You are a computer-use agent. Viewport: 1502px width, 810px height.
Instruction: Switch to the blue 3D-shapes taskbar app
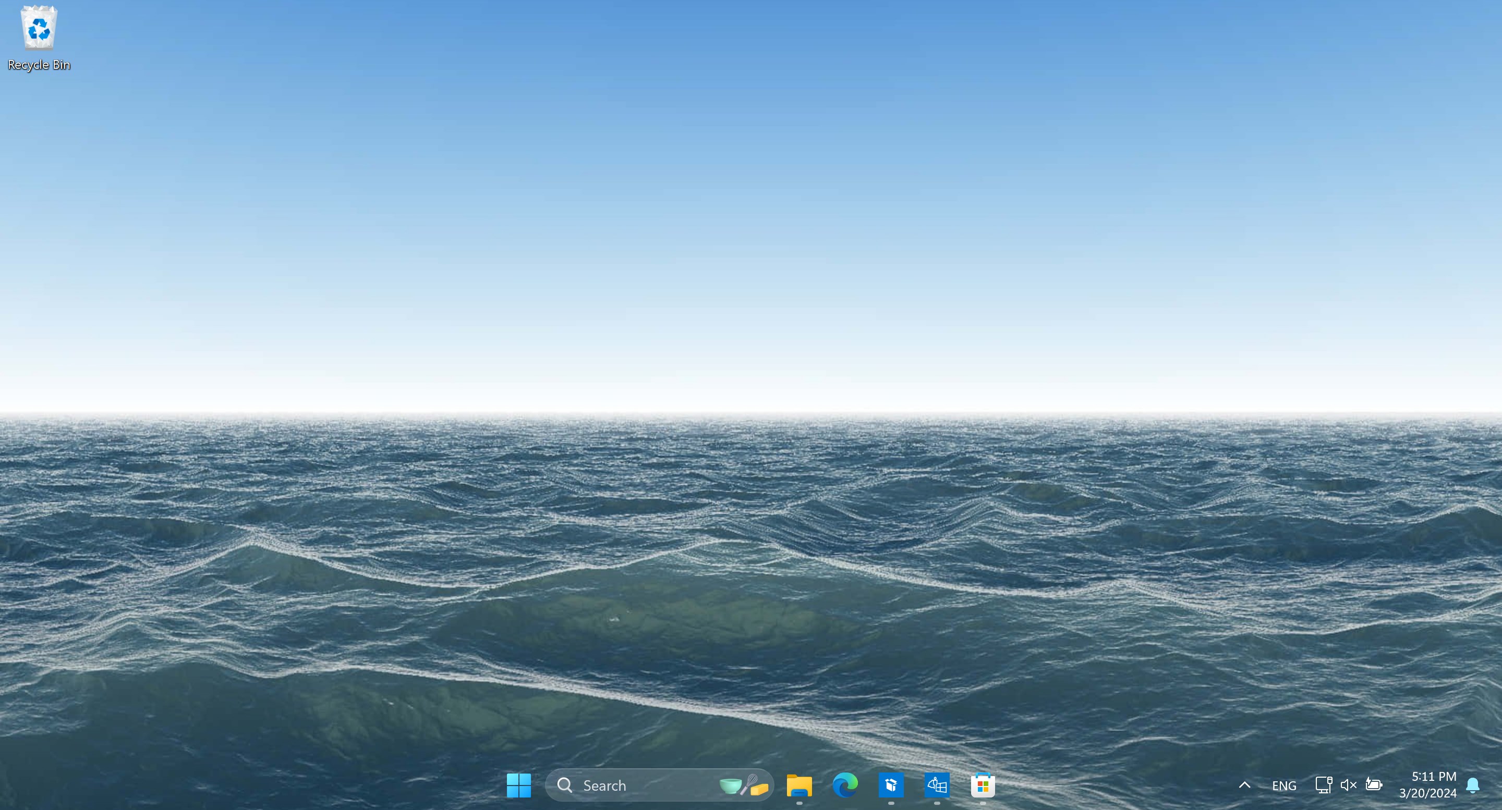pyautogui.click(x=937, y=785)
